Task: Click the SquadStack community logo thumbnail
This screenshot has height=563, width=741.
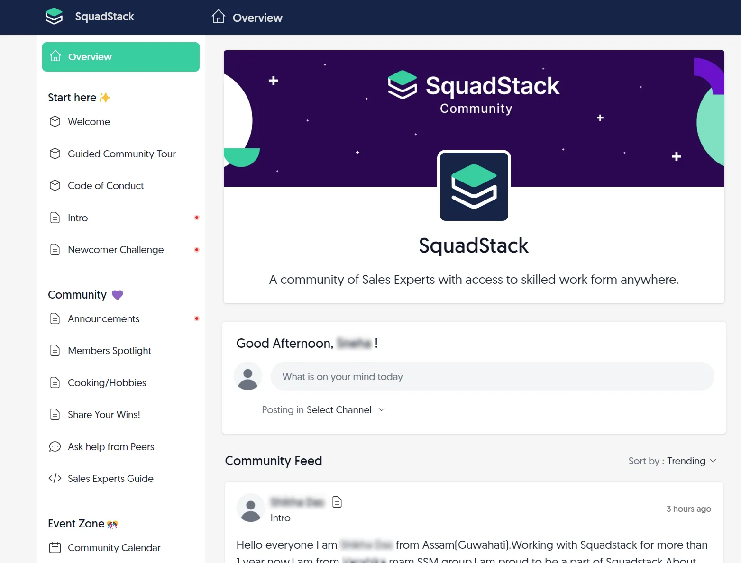Action: pyautogui.click(x=474, y=186)
